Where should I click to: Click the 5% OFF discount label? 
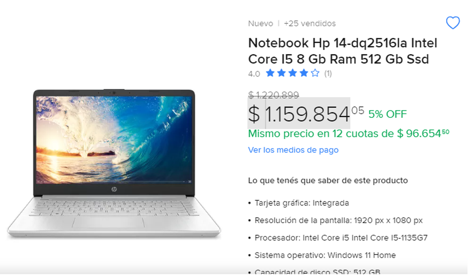point(387,114)
